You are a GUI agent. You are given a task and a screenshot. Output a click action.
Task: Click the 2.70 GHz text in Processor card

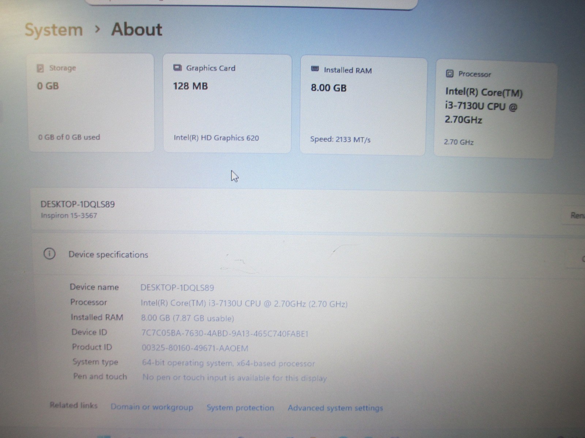pos(458,142)
